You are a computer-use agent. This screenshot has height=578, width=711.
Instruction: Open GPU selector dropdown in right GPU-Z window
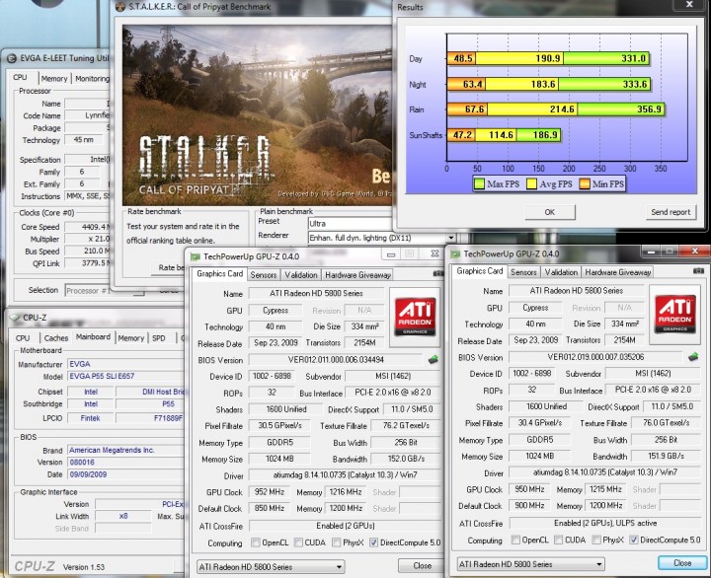pyautogui.click(x=531, y=564)
